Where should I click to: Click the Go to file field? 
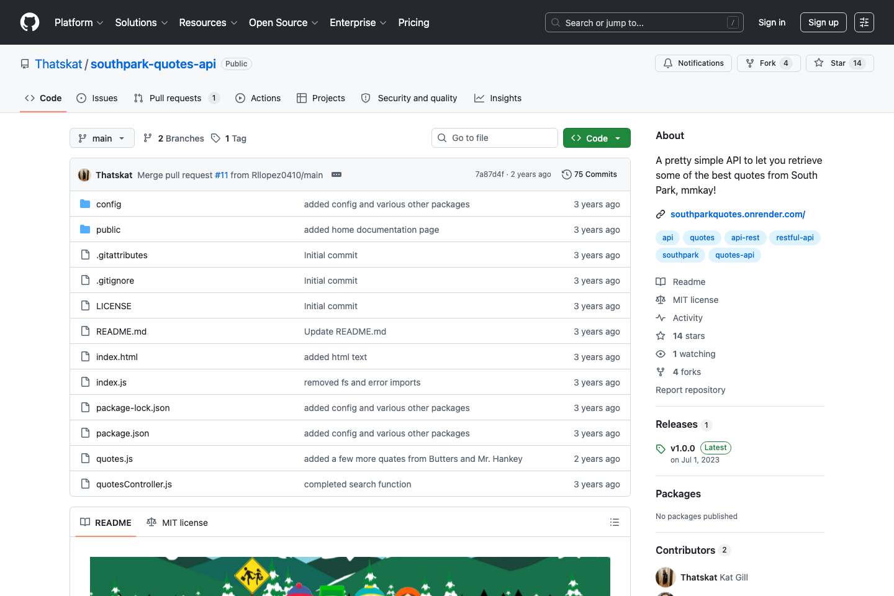tap(494, 138)
